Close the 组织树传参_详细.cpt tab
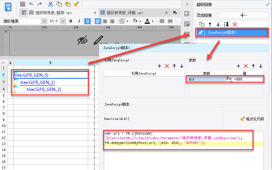The image size is (272, 170). (166, 13)
